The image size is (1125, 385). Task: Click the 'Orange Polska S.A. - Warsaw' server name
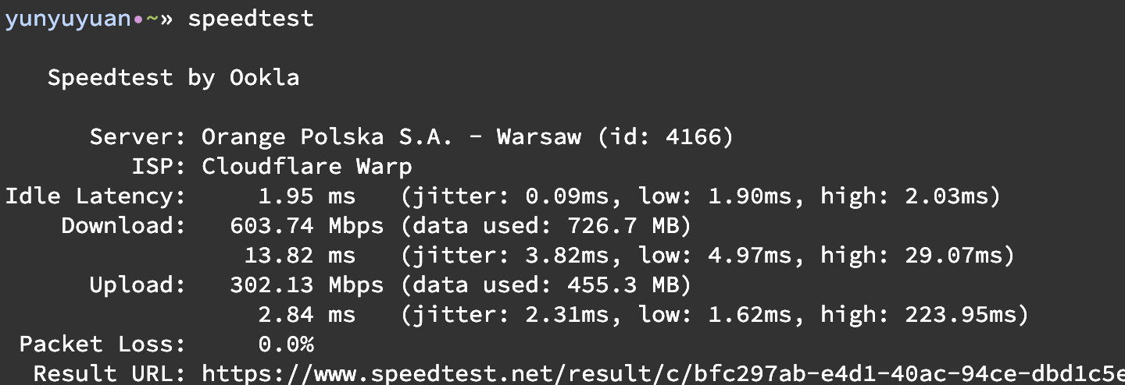[391, 137]
